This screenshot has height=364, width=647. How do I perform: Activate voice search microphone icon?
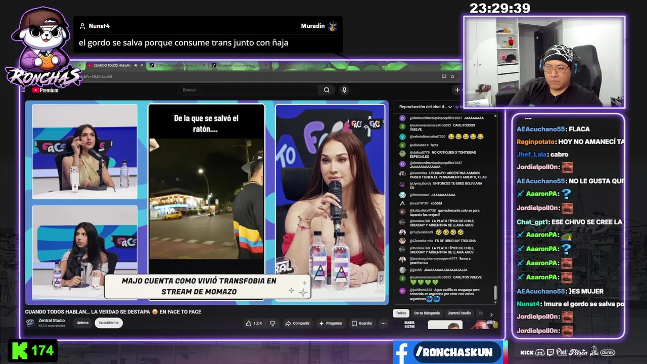(344, 90)
